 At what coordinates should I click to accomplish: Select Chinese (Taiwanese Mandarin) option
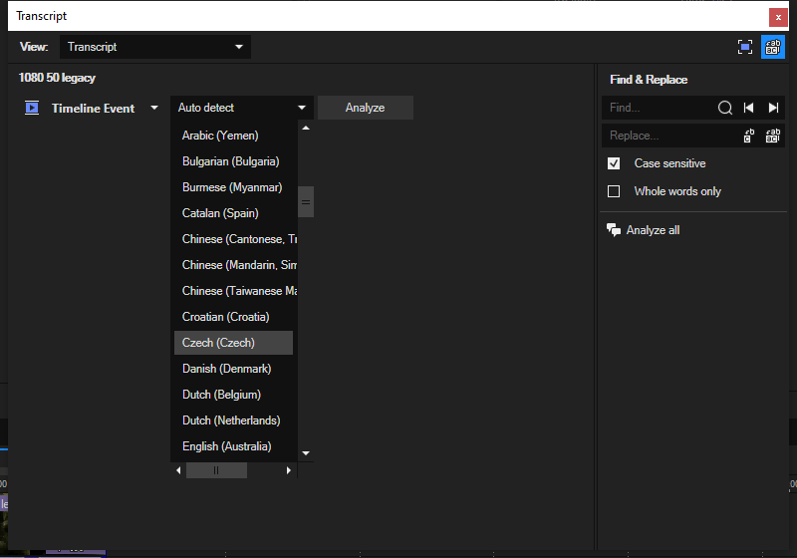tap(233, 291)
